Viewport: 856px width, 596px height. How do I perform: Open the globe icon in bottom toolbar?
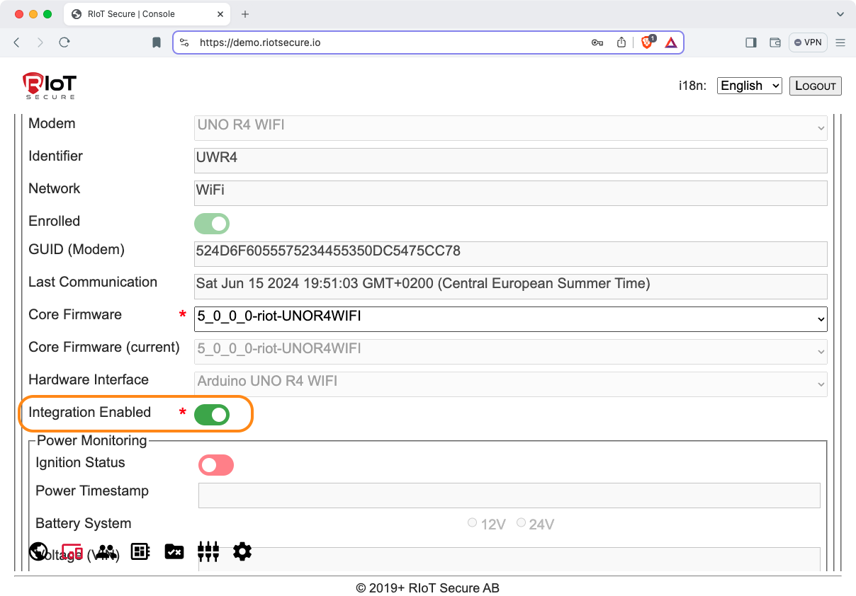click(x=38, y=551)
